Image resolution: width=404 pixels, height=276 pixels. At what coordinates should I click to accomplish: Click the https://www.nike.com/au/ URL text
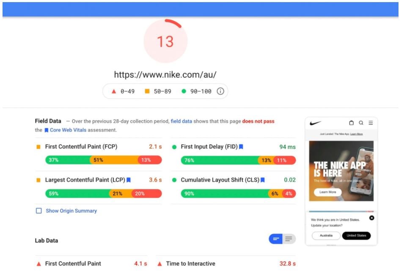[165, 75]
